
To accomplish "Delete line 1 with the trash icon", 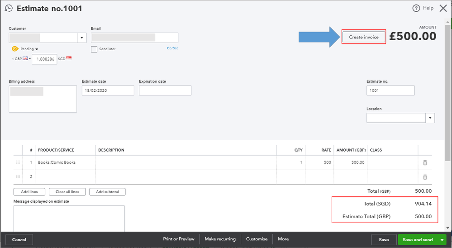I will (x=424, y=162).
